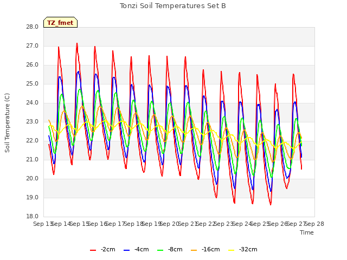Viewport: 347px width, 260px height.
Task: Click the 22.0 y-axis tick label
Action: click(x=33, y=141)
